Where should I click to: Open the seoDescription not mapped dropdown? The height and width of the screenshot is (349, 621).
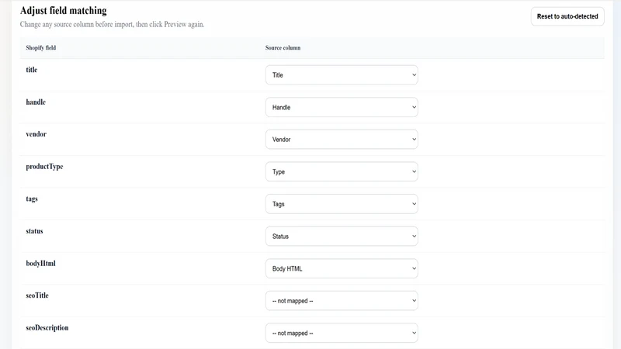point(342,333)
